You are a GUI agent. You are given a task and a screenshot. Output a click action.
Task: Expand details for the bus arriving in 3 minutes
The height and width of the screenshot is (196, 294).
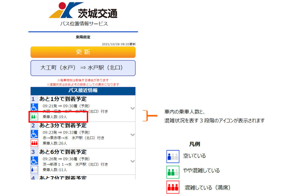[x=132, y=134]
